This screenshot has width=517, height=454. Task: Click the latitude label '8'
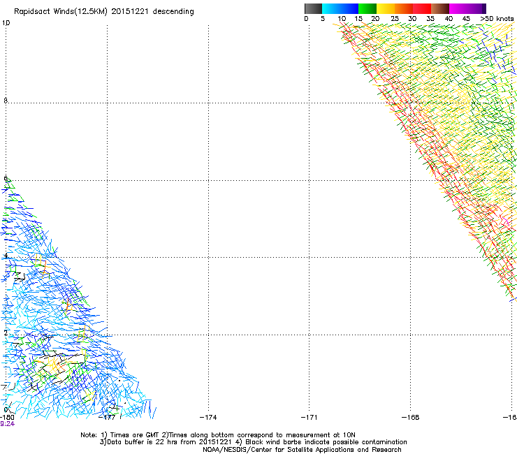(6, 101)
